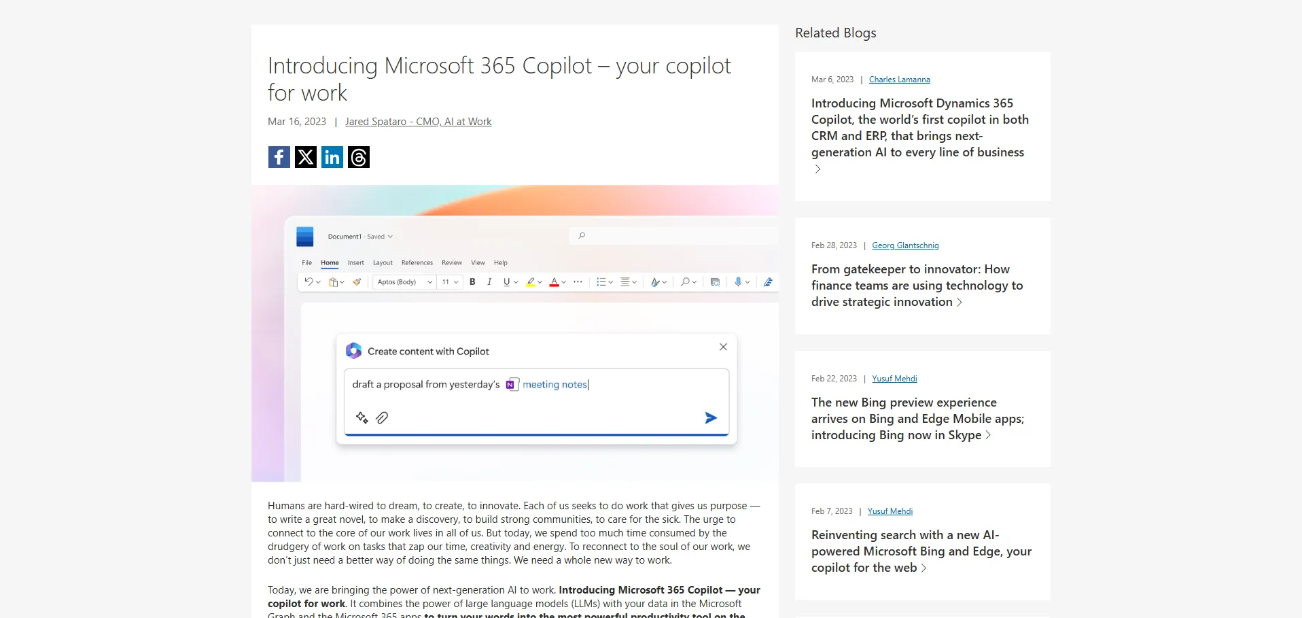
Task: Share article on Facebook
Action: pyautogui.click(x=279, y=157)
